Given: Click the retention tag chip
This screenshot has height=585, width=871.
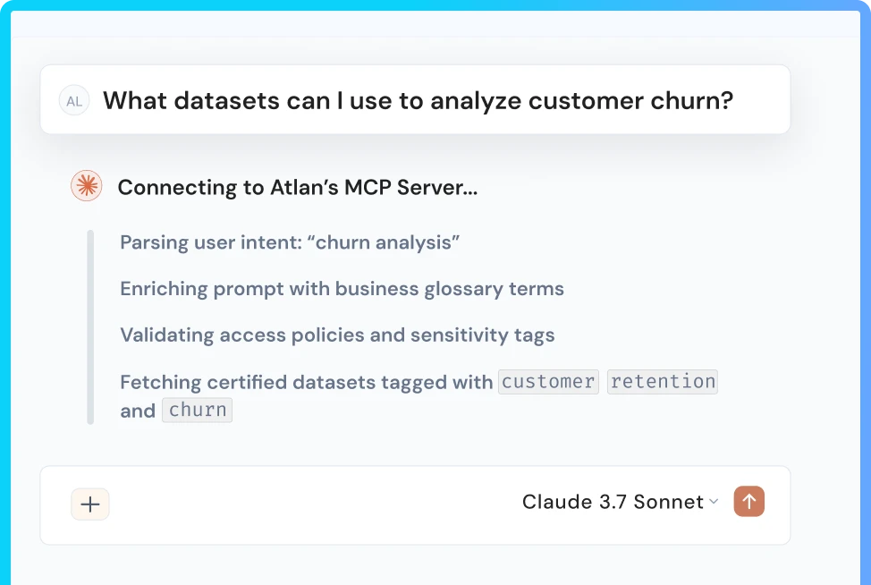Looking at the screenshot, I should coord(663,382).
